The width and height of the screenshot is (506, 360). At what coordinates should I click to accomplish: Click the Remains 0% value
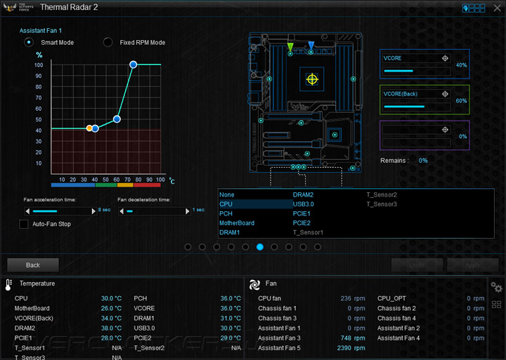click(423, 161)
